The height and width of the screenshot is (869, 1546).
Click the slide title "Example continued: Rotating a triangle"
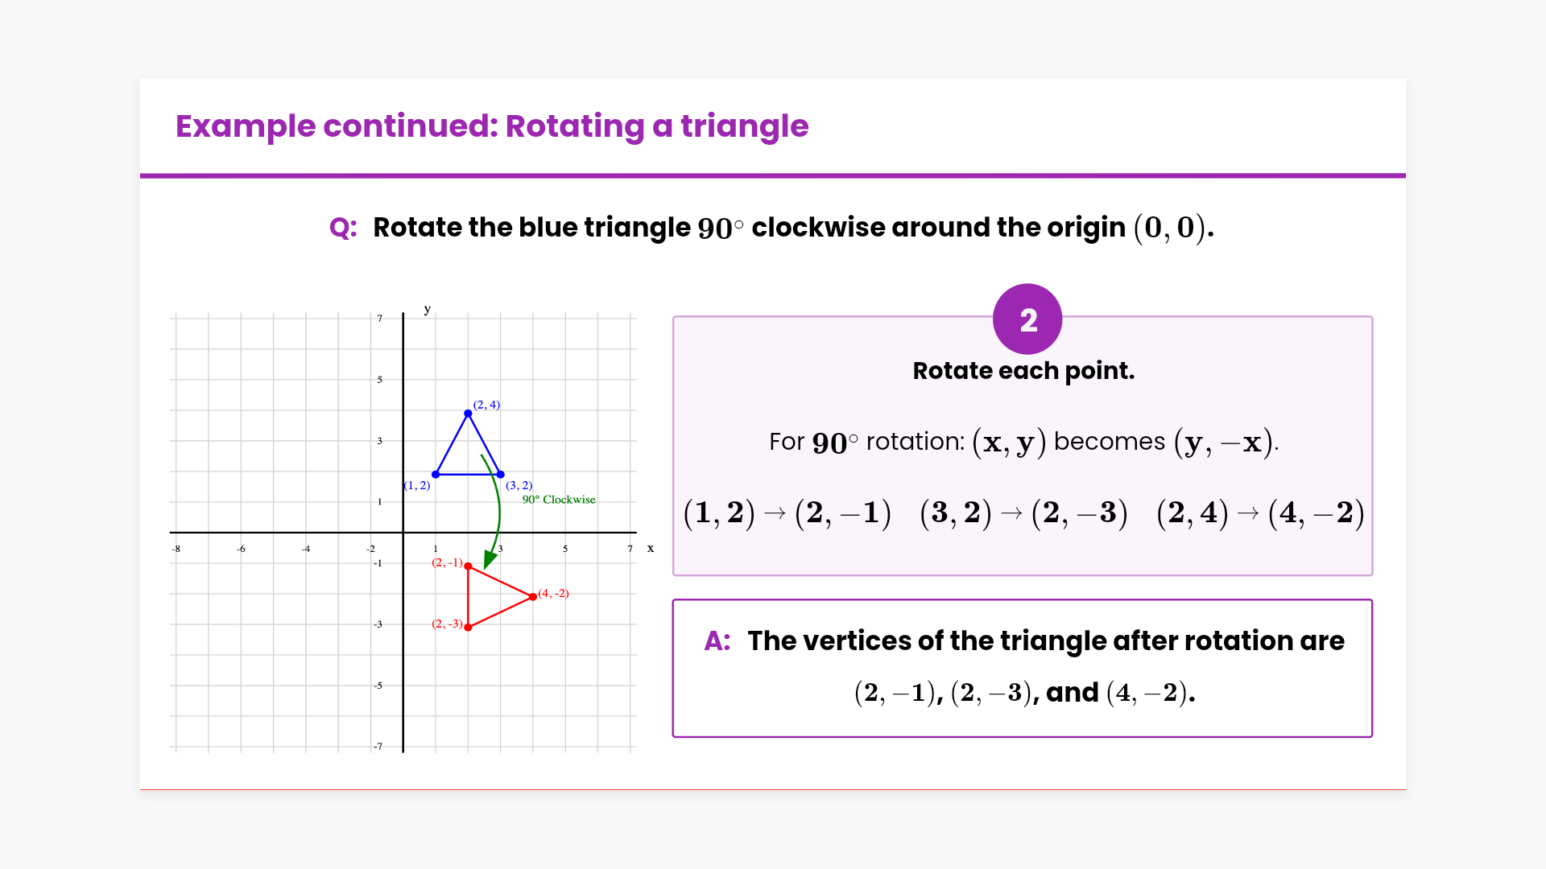coord(492,126)
